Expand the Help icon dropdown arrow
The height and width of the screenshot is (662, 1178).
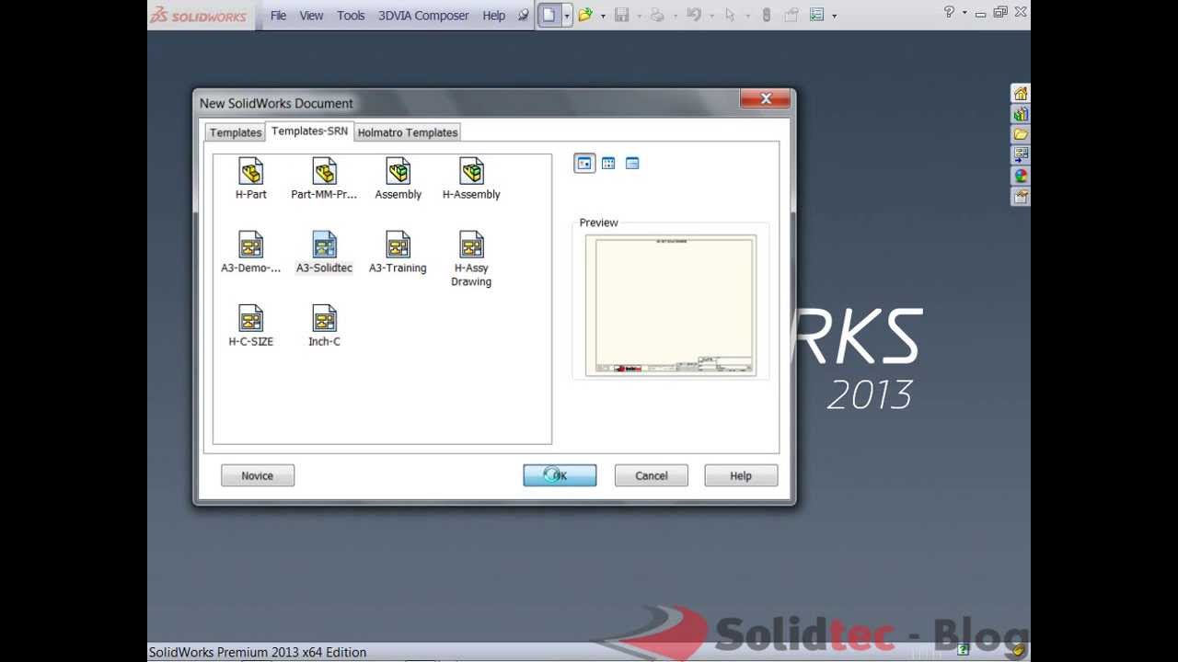964,13
